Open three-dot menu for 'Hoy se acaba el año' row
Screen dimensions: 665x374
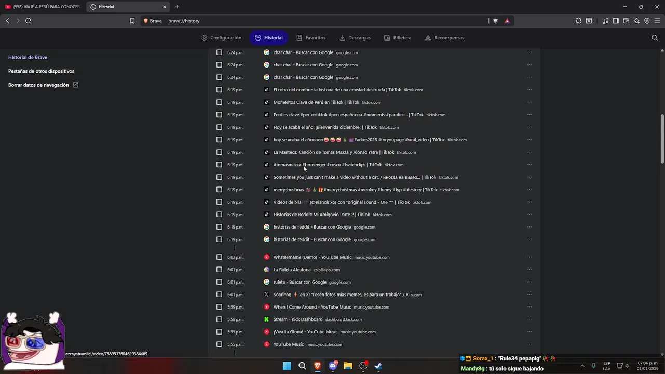[x=530, y=127]
